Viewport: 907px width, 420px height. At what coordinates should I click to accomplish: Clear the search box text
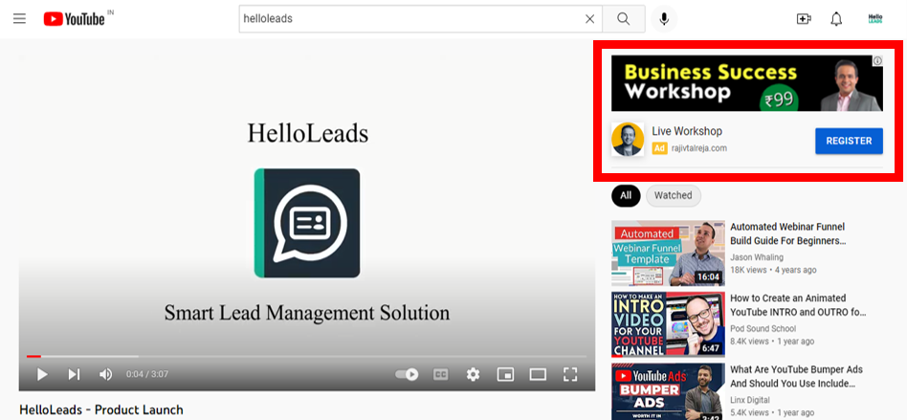[589, 19]
